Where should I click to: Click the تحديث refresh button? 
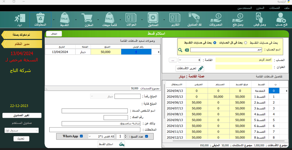coord(21,139)
